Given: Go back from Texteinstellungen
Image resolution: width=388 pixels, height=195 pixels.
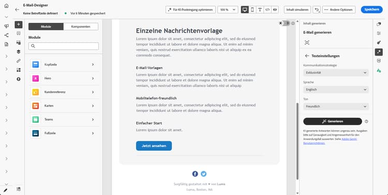Looking at the screenshot, I should pyautogui.click(x=307, y=56).
